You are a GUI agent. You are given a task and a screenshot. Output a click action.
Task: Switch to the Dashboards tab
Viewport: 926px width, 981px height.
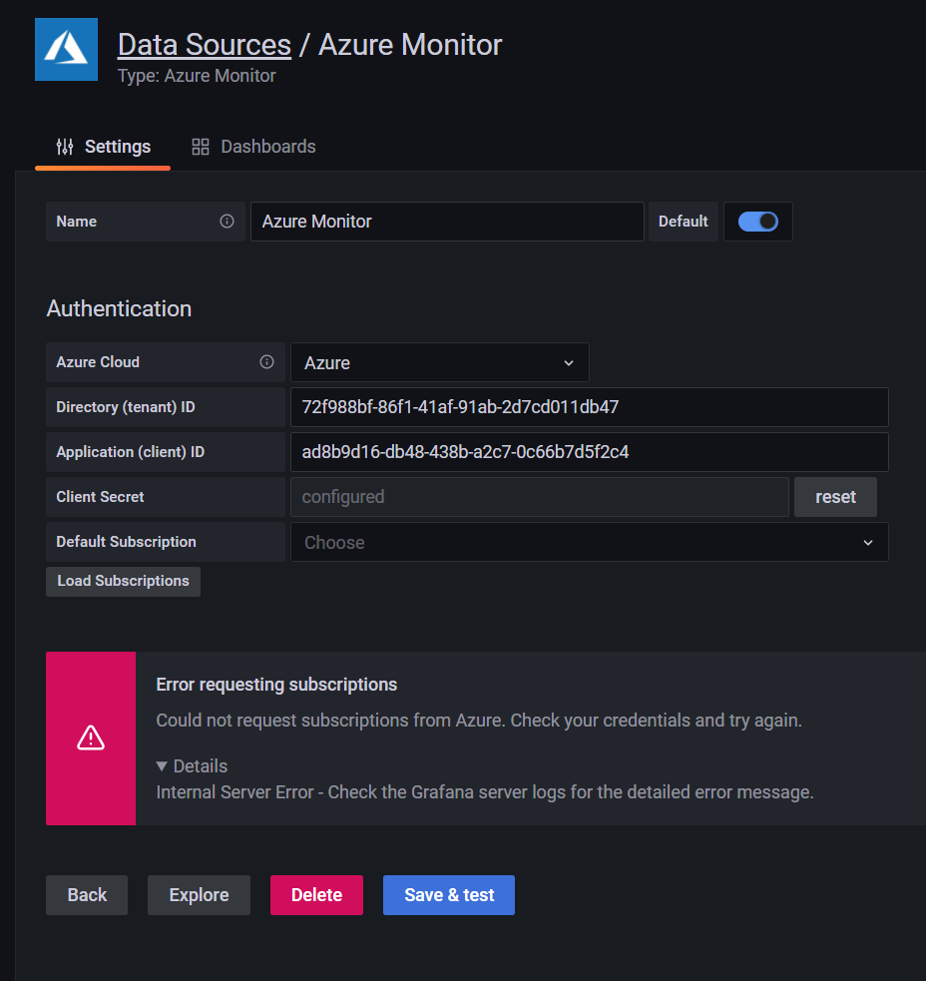(x=267, y=146)
